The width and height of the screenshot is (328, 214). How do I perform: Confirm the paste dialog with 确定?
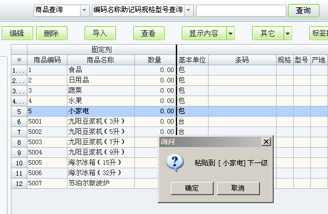point(192,188)
